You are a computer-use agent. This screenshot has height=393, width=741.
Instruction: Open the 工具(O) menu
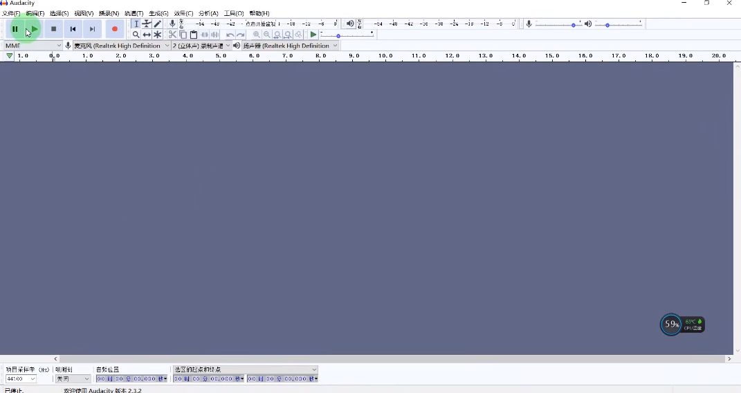point(233,13)
